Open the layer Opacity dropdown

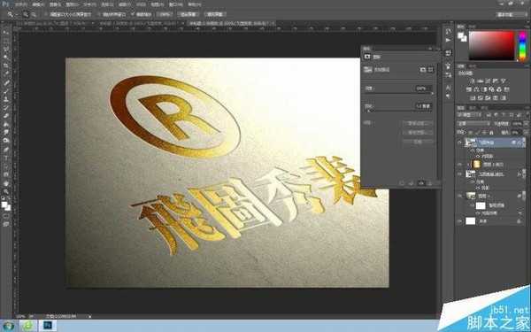click(x=517, y=124)
